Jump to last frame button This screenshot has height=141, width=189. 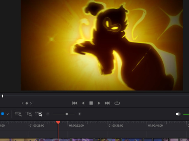(x=107, y=103)
